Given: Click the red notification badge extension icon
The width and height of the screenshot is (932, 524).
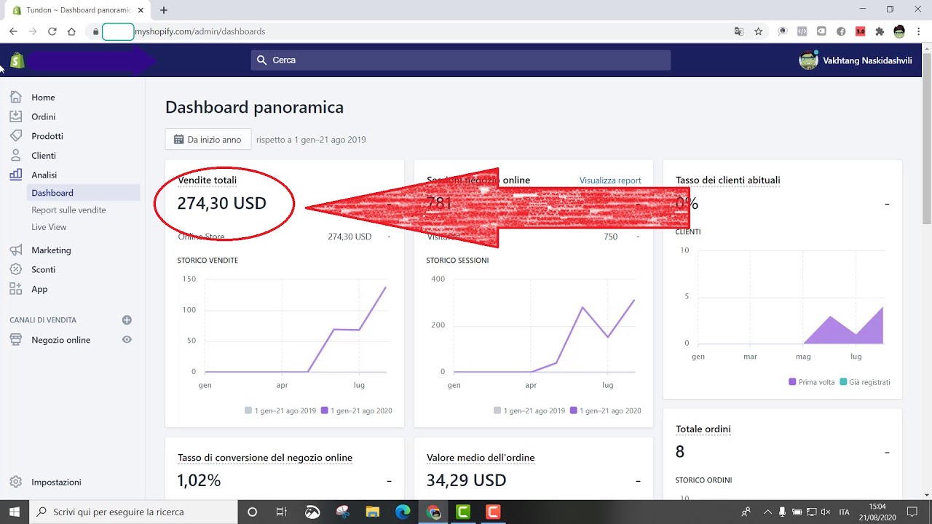Looking at the screenshot, I should pyautogui.click(x=859, y=31).
